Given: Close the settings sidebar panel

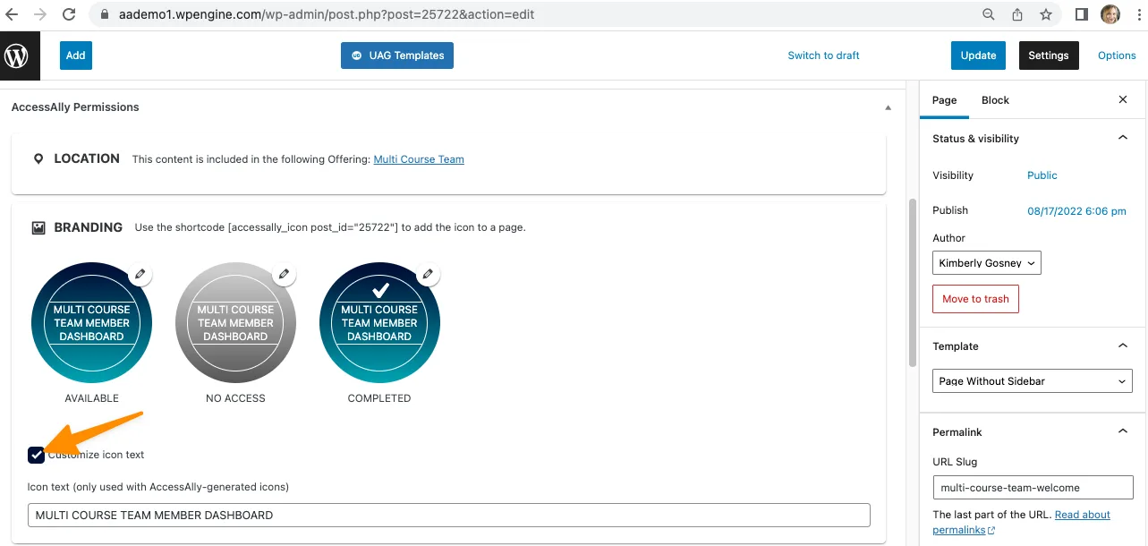Looking at the screenshot, I should pos(1123,100).
